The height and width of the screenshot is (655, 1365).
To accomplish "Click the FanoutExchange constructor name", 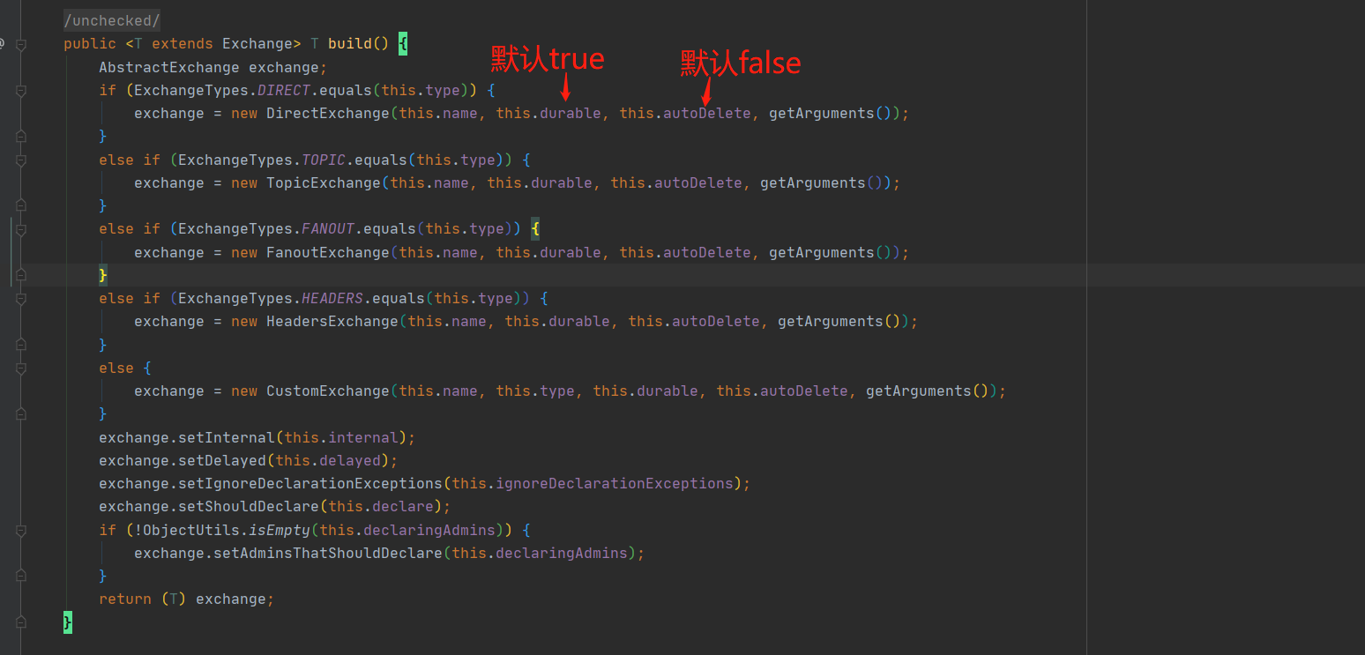I will [328, 252].
